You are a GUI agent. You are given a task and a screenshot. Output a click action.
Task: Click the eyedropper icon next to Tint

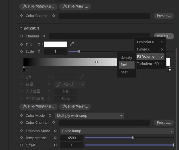pos(72,44)
